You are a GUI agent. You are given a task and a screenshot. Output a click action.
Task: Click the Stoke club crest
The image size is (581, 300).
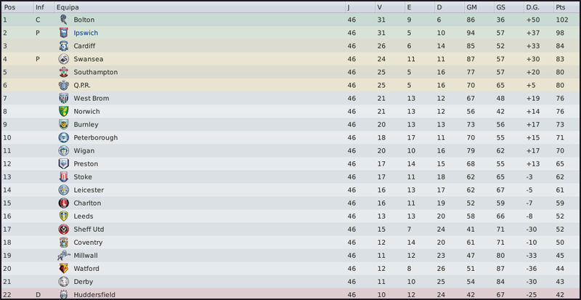point(63,177)
